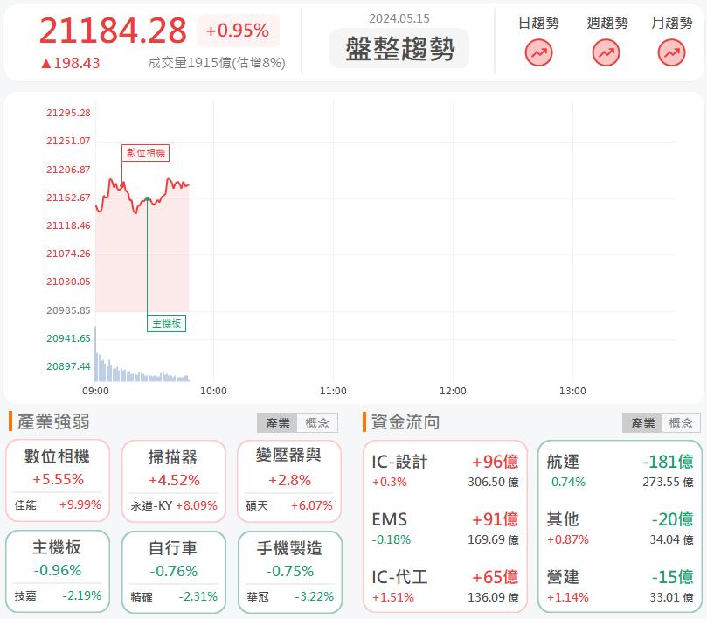Image resolution: width=707 pixels, height=619 pixels.
Task: Select the 產業 toggle in 資金流向
Action: 643,422
